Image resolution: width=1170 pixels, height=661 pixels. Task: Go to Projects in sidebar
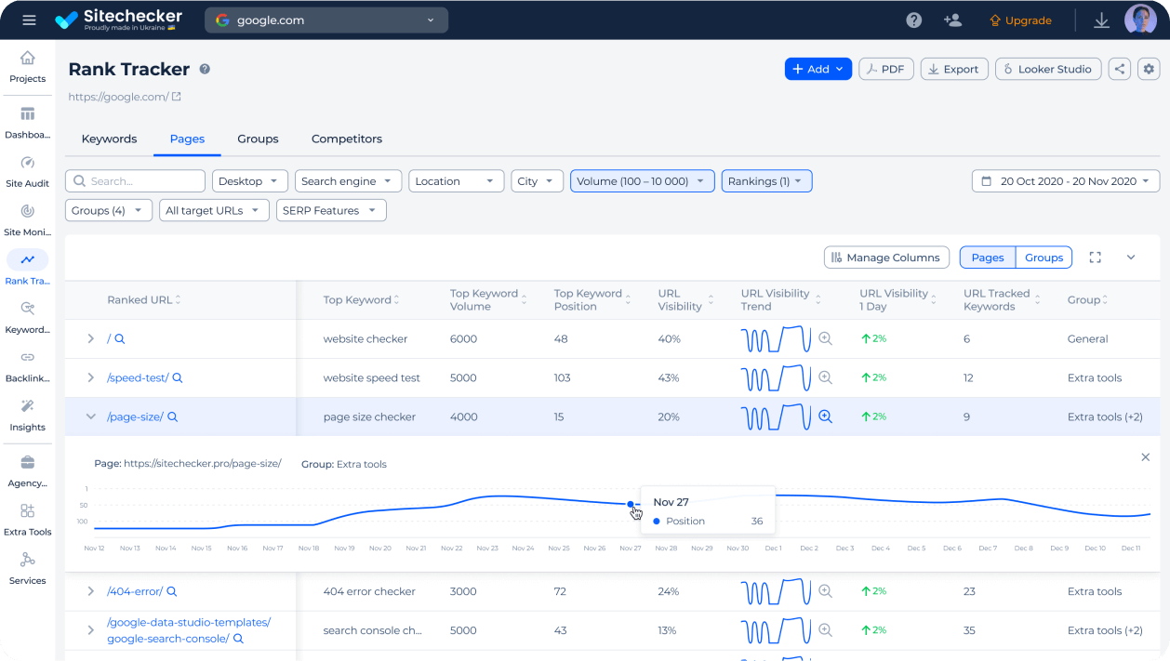tap(28, 66)
